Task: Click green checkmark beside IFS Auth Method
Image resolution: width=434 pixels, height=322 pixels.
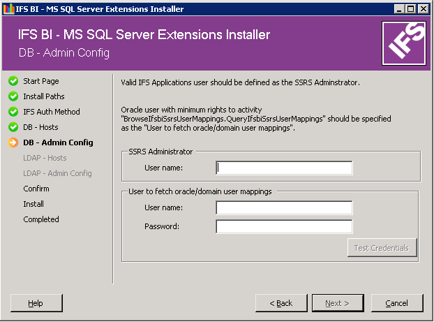Action: click(13, 112)
